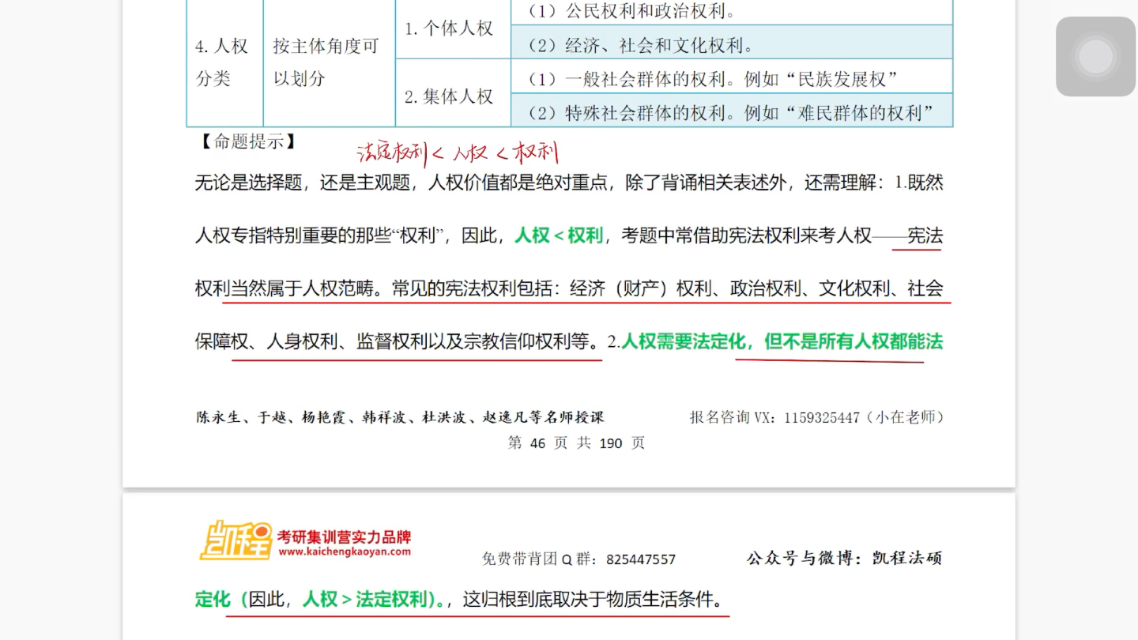Viewport: 1138px width, 640px height.
Task: Click the cell '(2) 经济、社会和文化权利。'
Action: click(731, 42)
